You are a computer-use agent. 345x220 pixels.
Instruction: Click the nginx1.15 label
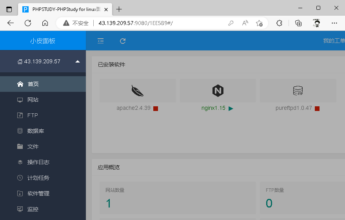point(213,108)
